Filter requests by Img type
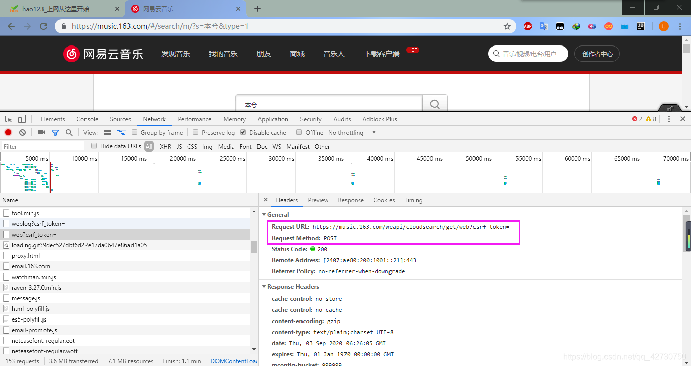The image size is (691, 366). point(207,146)
